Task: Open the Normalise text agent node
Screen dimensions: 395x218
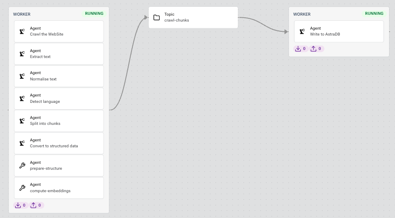Action: pyautogui.click(x=59, y=76)
